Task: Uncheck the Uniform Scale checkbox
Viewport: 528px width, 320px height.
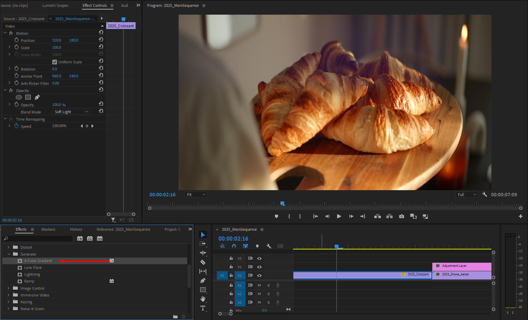Action: 55,62
